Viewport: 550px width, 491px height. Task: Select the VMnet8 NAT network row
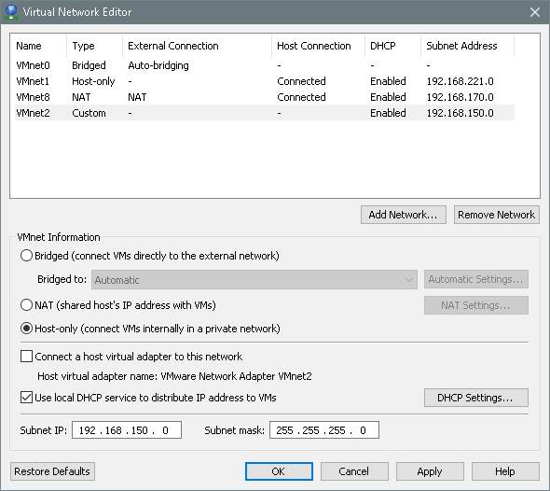265,97
